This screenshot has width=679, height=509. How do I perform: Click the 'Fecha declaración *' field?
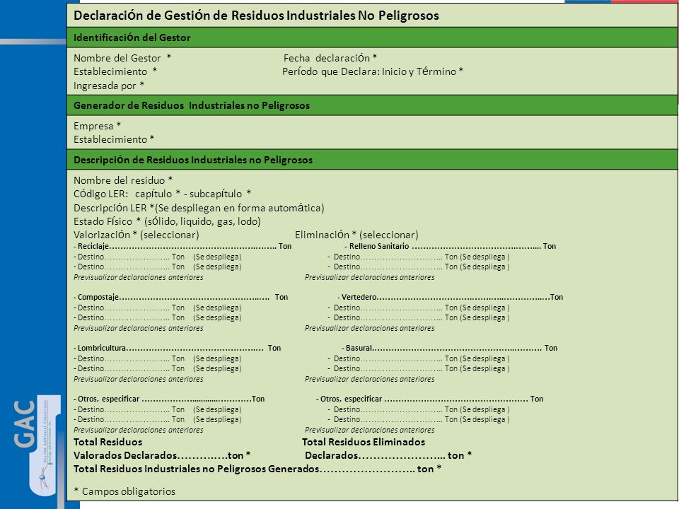coord(330,58)
